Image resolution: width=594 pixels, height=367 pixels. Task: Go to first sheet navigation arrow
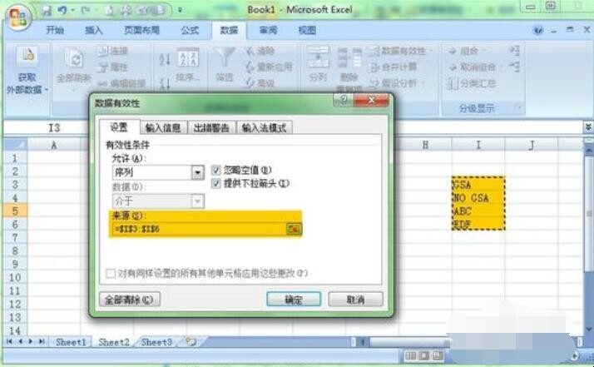click(x=9, y=341)
